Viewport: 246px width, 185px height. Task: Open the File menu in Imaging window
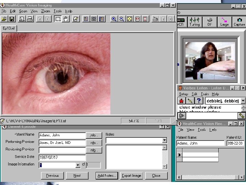[4, 11]
